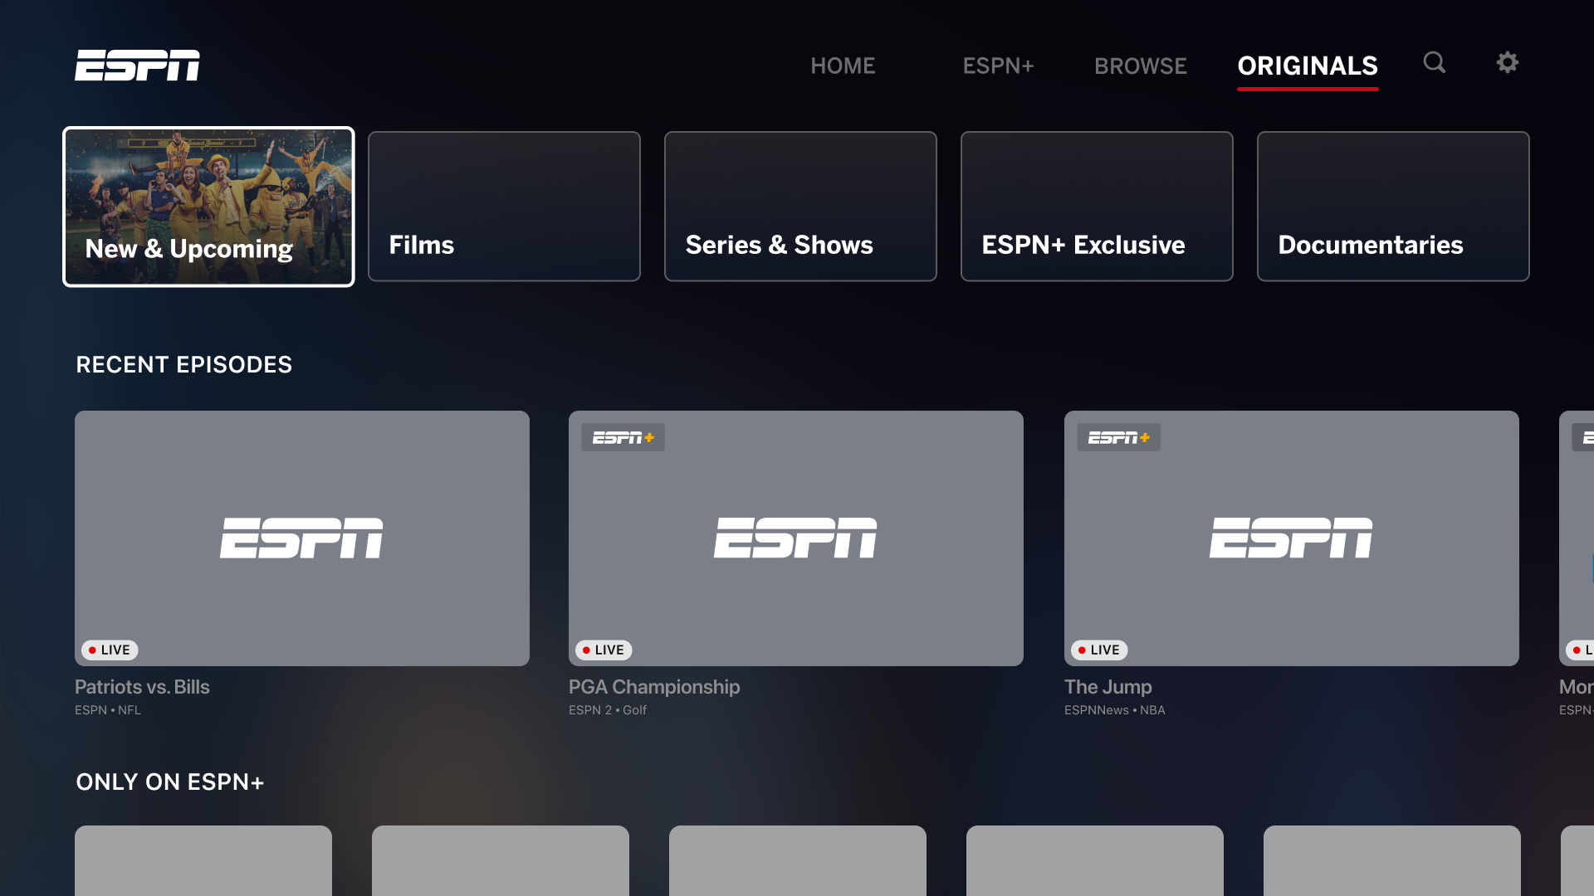
Task: Open the New & Upcoming category
Action: [x=208, y=207]
